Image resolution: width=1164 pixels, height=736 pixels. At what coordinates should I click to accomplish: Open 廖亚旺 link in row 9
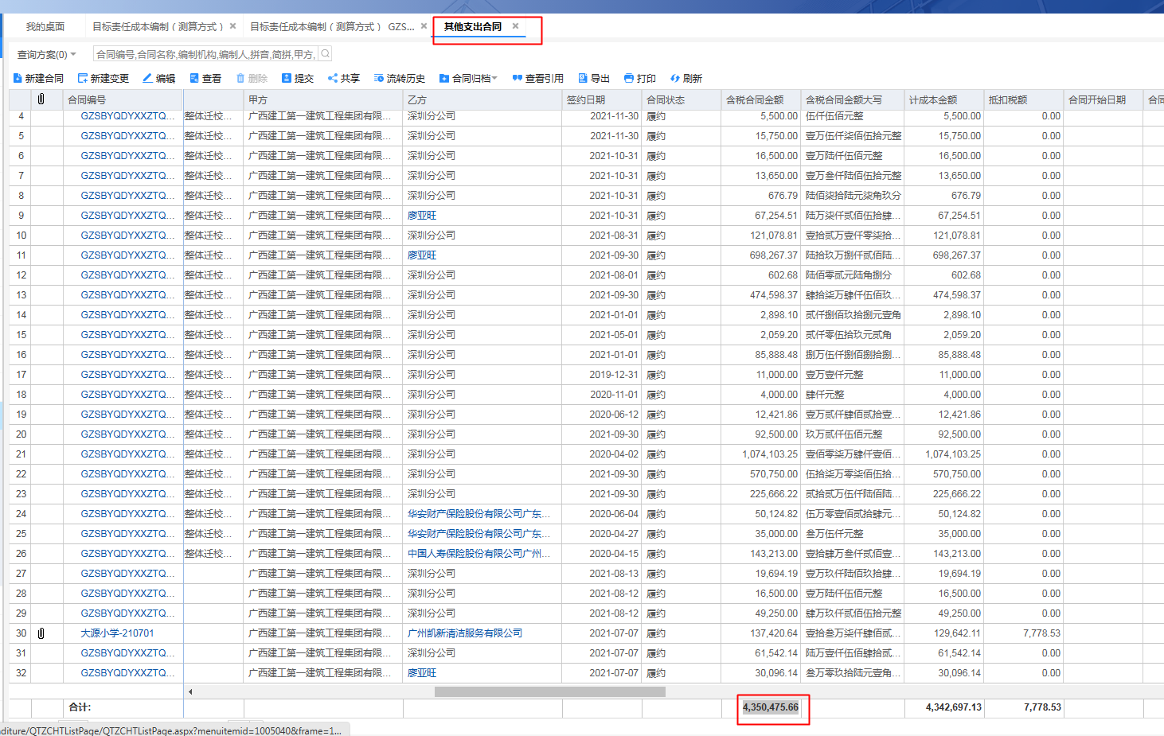(x=422, y=216)
